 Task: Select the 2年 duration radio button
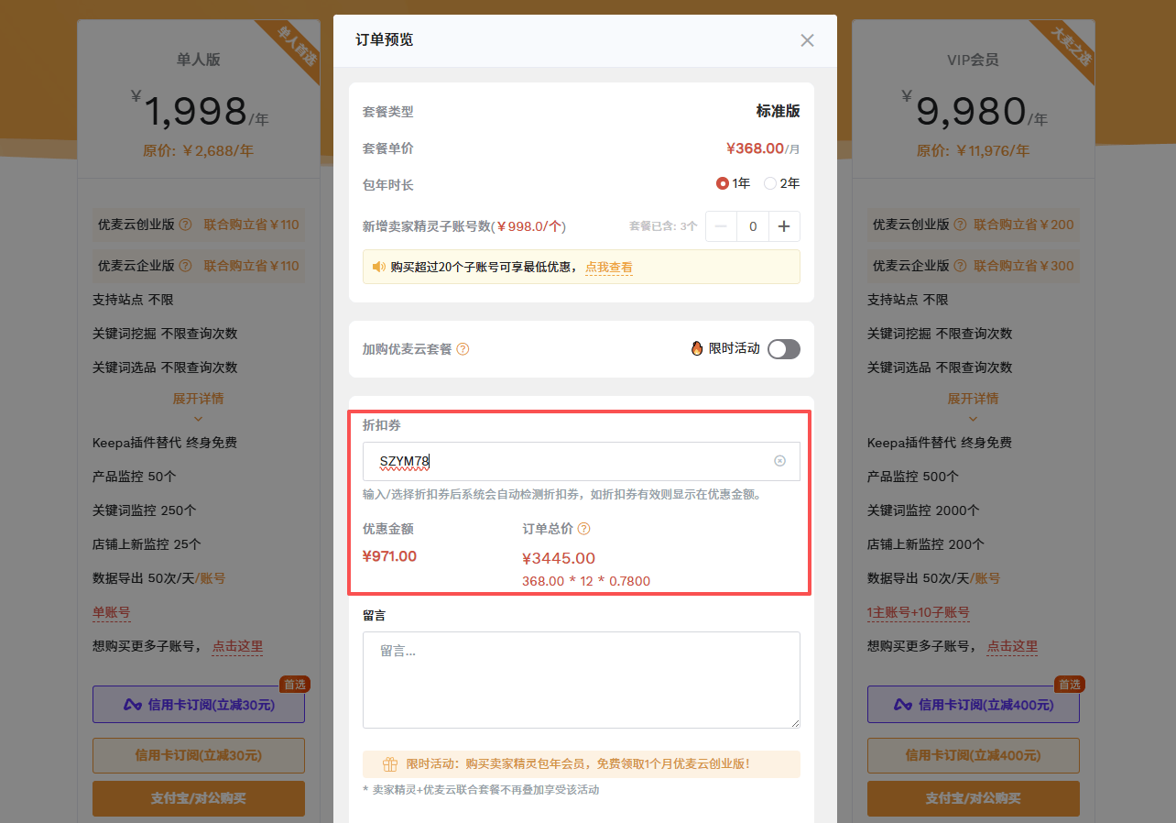pos(770,183)
